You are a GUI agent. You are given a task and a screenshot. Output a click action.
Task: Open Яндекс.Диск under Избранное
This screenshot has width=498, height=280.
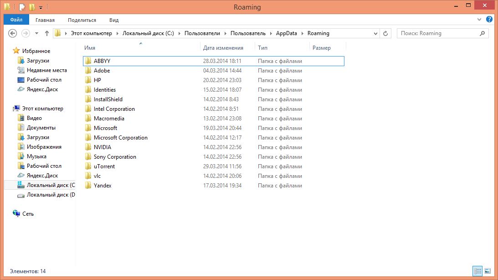pos(42,89)
